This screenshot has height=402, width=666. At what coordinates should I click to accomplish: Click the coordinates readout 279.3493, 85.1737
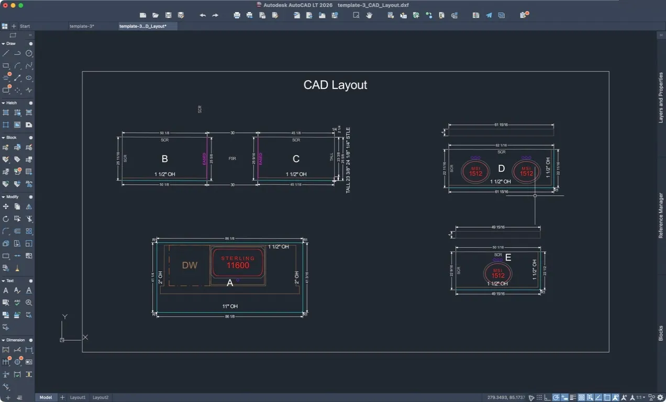[x=507, y=398]
